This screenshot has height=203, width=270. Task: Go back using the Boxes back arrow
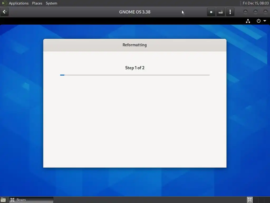[4, 12]
